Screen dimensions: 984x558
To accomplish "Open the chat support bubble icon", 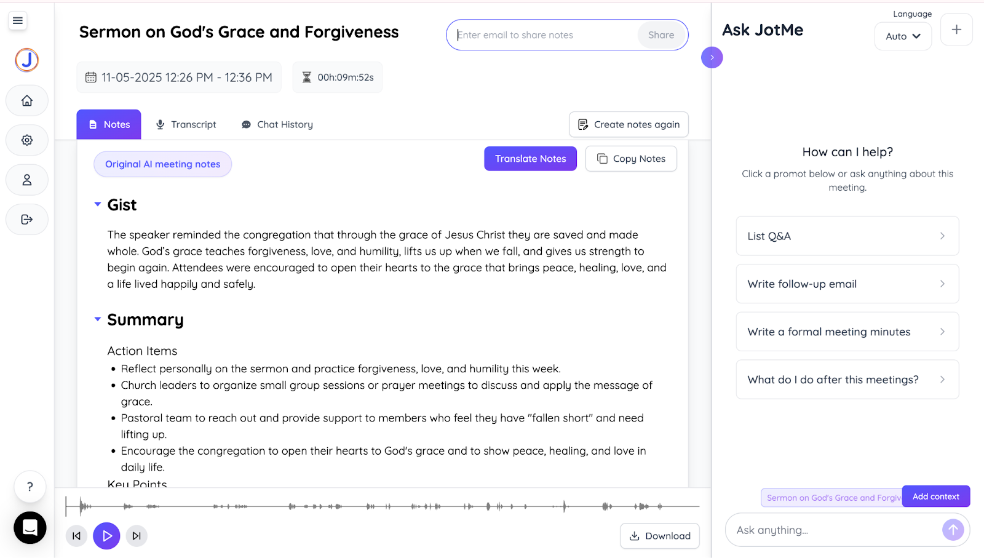I will pos(29,528).
